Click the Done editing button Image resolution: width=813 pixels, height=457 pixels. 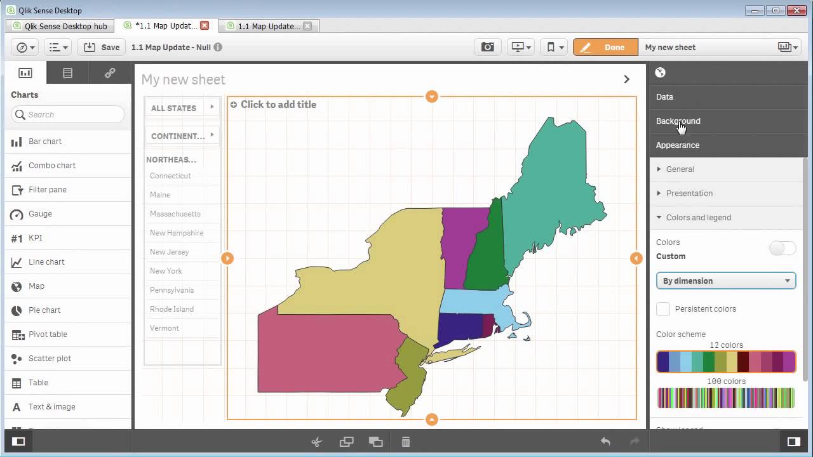click(x=605, y=47)
